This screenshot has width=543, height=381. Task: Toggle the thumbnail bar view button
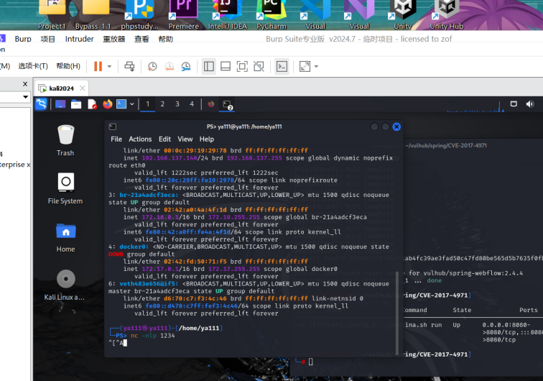(x=226, y=66)
